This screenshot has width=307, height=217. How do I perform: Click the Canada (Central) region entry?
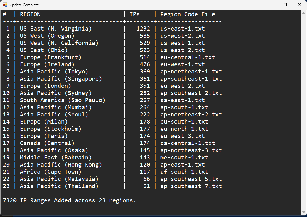tap(47, 143)
